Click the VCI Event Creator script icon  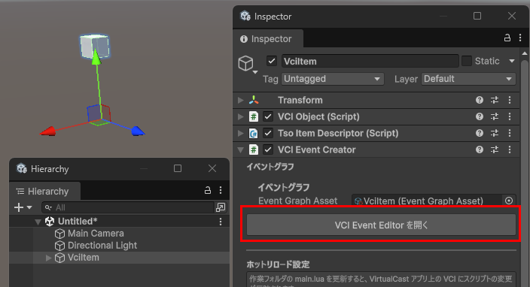pos(254,150)
